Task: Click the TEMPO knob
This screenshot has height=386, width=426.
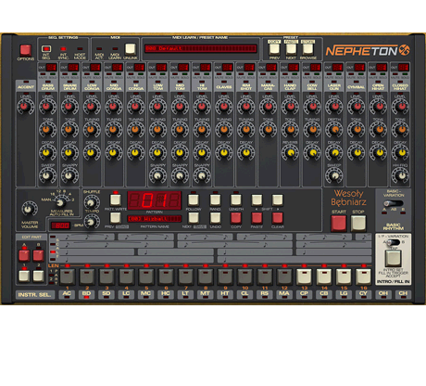Action: (x=91, y=222)
